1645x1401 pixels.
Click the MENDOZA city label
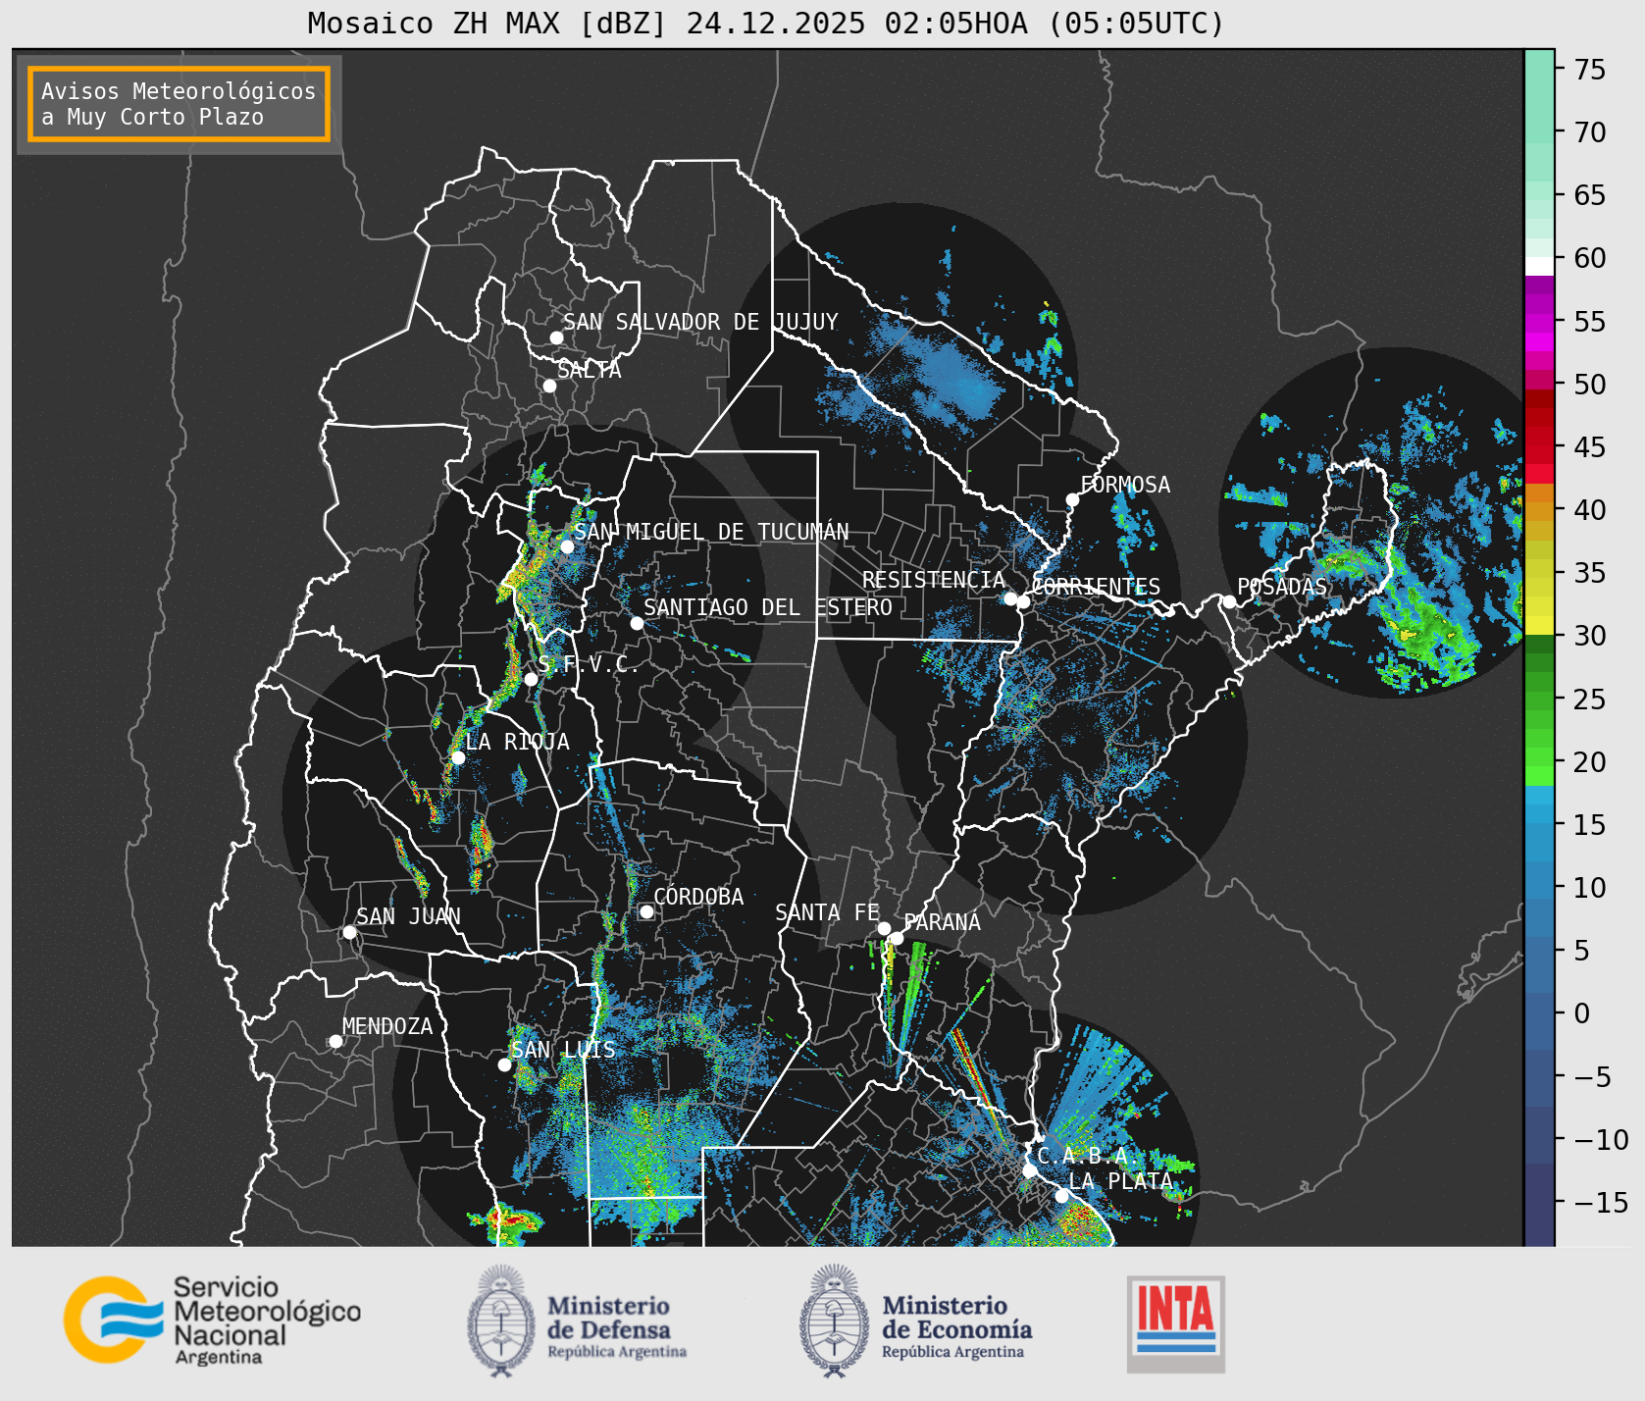point(387,1026)
